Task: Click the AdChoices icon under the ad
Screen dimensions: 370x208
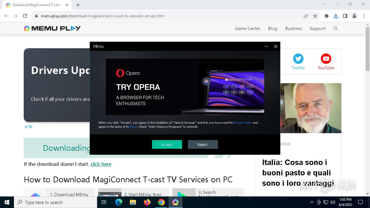Action: tap(31, 127)
